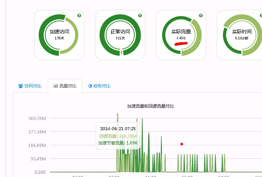Screen dimensions: 262x177
Task: Click tooltip line 回源流量: 369.78M
Action: click(118, 136)
